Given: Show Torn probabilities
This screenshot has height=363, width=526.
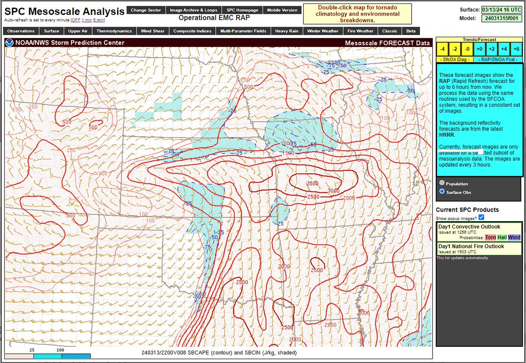Looking at the screenshot, I should pyautogui.click(x=490, y=237).
